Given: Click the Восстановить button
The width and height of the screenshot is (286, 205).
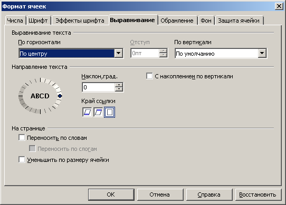Looking at the screenshot, I should [x=258, y=194].
